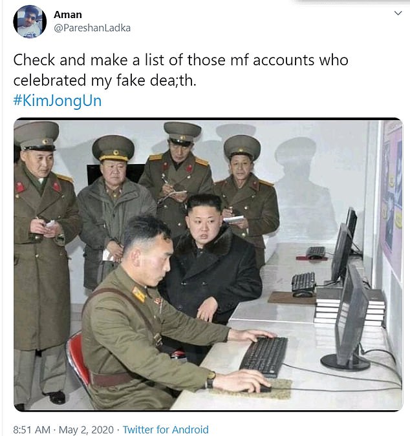Click the mouse under the soldier's hand
This screenshot has height=436, width=410.
pyautogui.click(x=263, y=388)
